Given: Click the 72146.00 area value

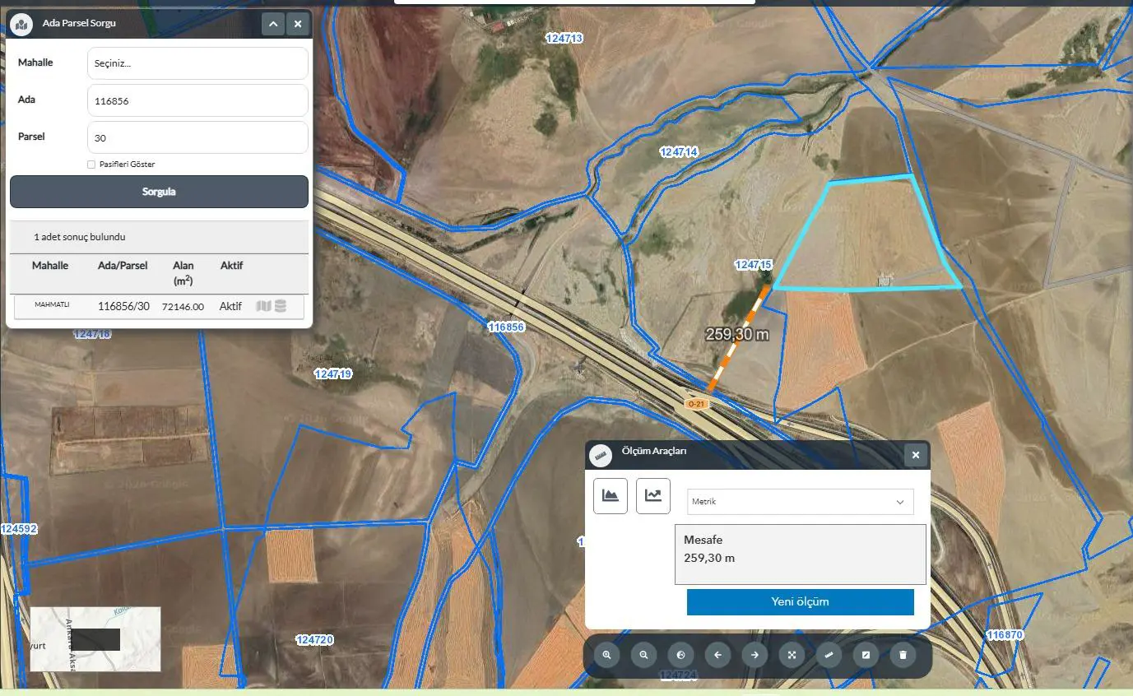Looking at the screenshot, I should pos(183,306).
